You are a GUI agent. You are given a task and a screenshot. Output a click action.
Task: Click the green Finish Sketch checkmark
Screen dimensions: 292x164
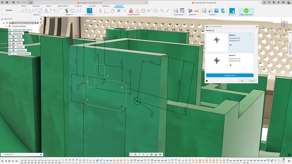coord(246,10)
